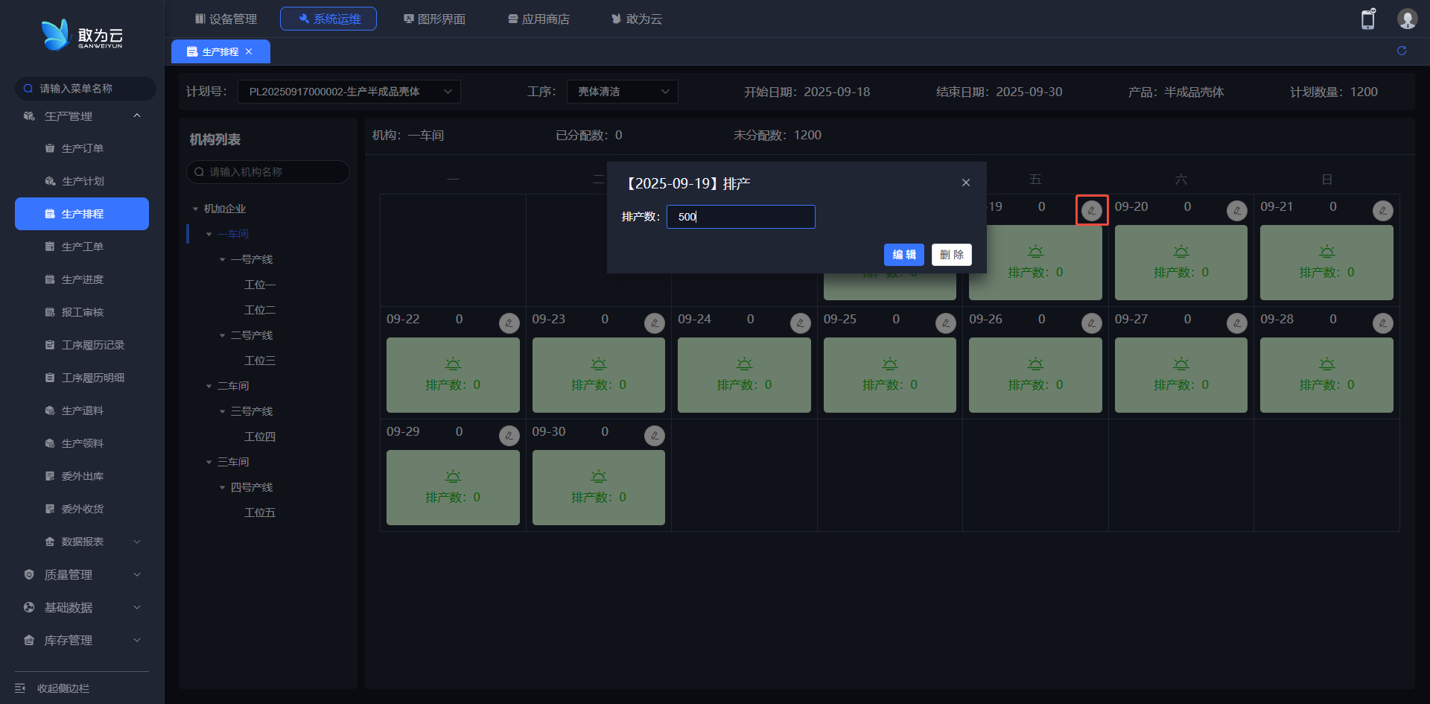The width and height of the screenshot is (1430, 704).
Task: Open the 计划号 dropdown
Action: click(349, 92)
